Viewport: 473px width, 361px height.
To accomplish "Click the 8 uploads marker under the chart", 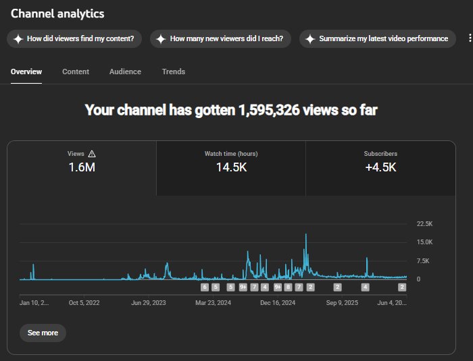I will (288, 287).
